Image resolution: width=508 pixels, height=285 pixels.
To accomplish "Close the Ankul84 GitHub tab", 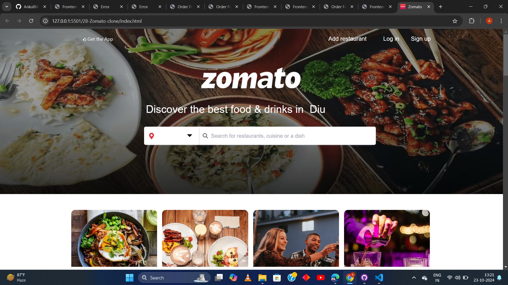I will 45,7.
